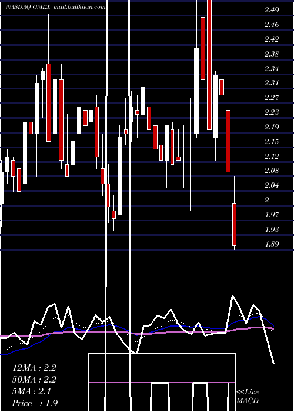
Task: Click the 1.93 price axis label
Action: click(272, 230)
